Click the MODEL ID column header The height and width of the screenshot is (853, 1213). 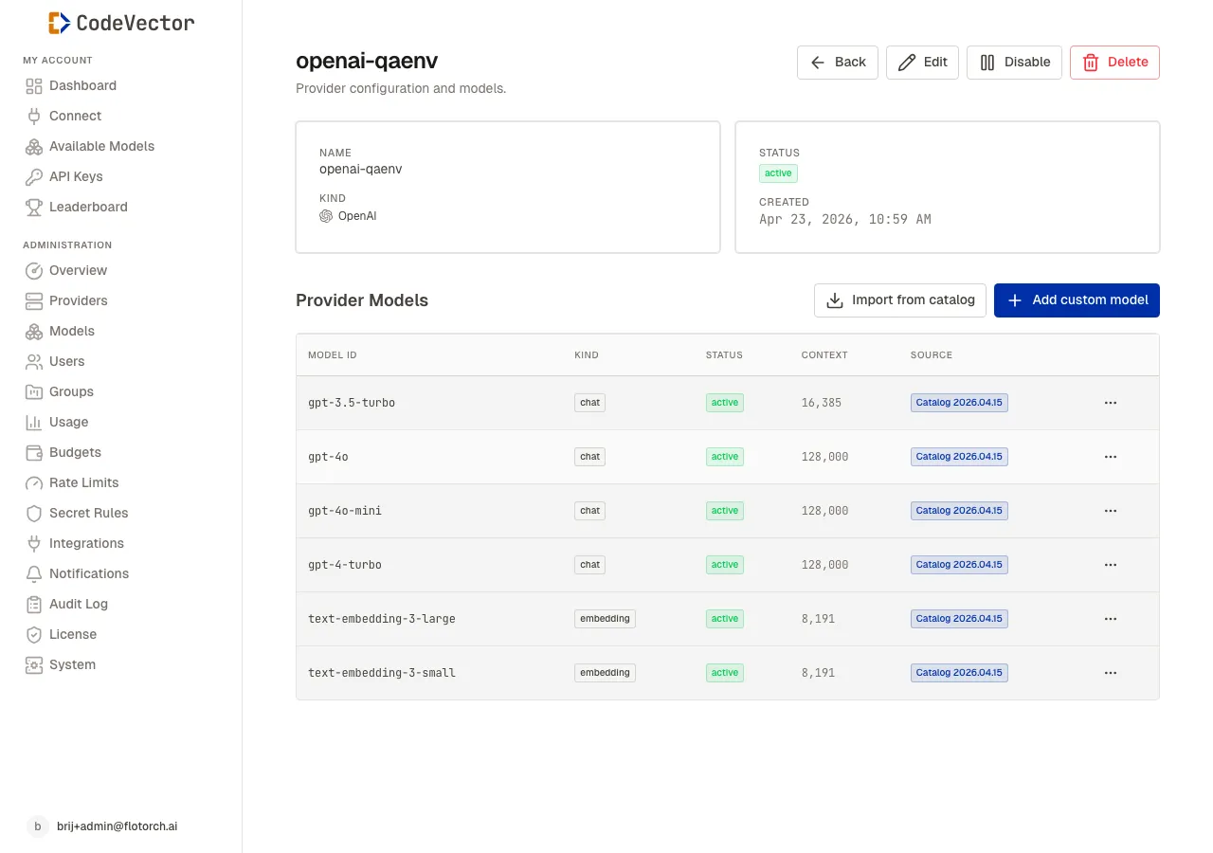pyautogui.click(x=333, y=355)
